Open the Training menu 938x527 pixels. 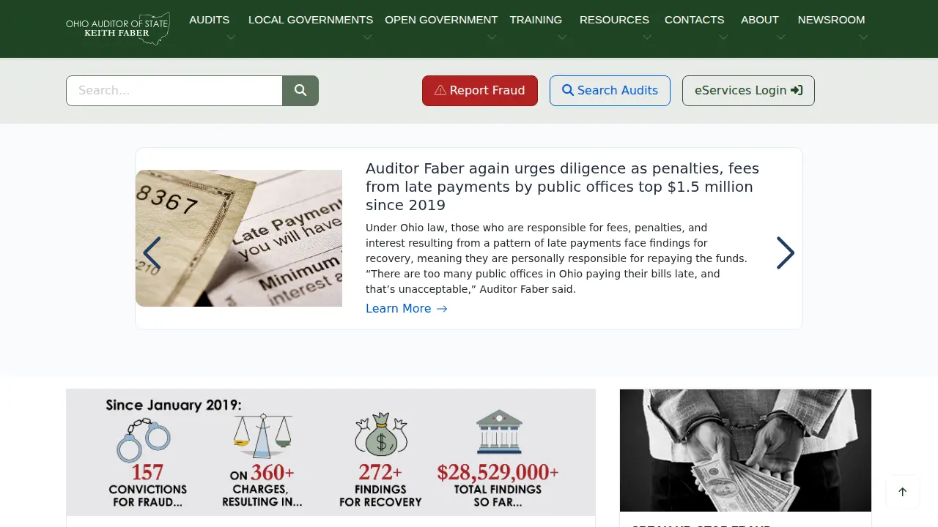(x=536, y=20)
